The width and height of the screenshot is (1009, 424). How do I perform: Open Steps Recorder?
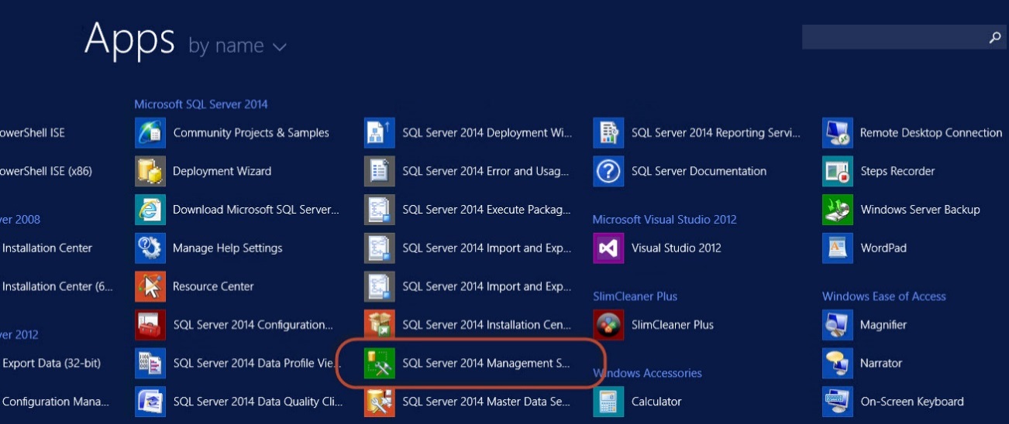click(x=880, y=171)
